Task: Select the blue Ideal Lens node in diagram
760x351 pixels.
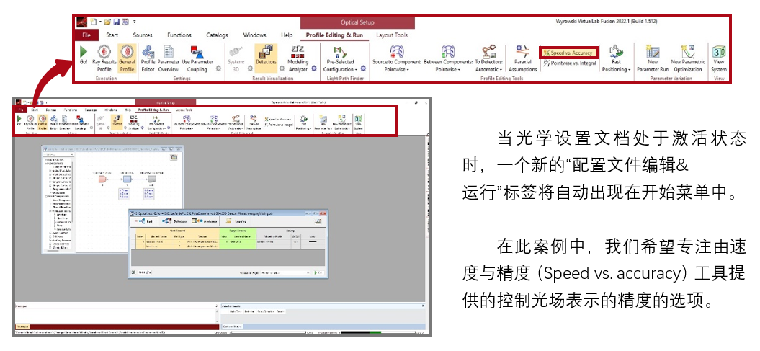Action: coord(127,179)
